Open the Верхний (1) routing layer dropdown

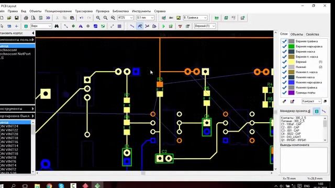[214, 26]
